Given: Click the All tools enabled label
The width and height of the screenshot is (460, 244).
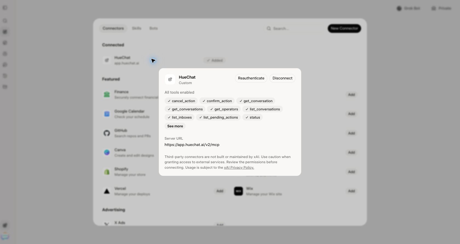Looking at the screenshot, I should 179,93.
